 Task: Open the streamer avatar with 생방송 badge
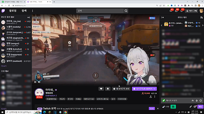pyautogui.click(x=39, y=93)
